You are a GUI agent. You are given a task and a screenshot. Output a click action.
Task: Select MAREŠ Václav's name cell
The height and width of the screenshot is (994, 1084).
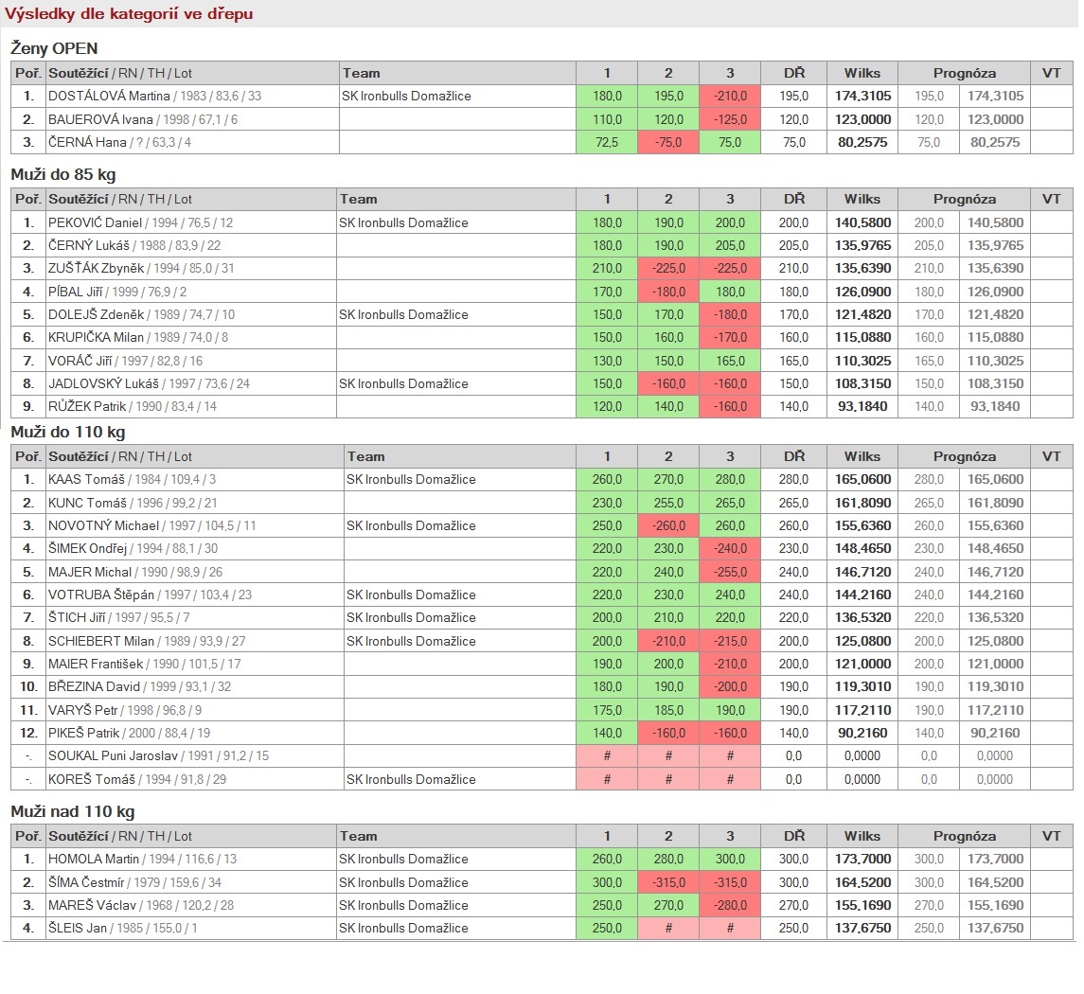click(191, 905)
